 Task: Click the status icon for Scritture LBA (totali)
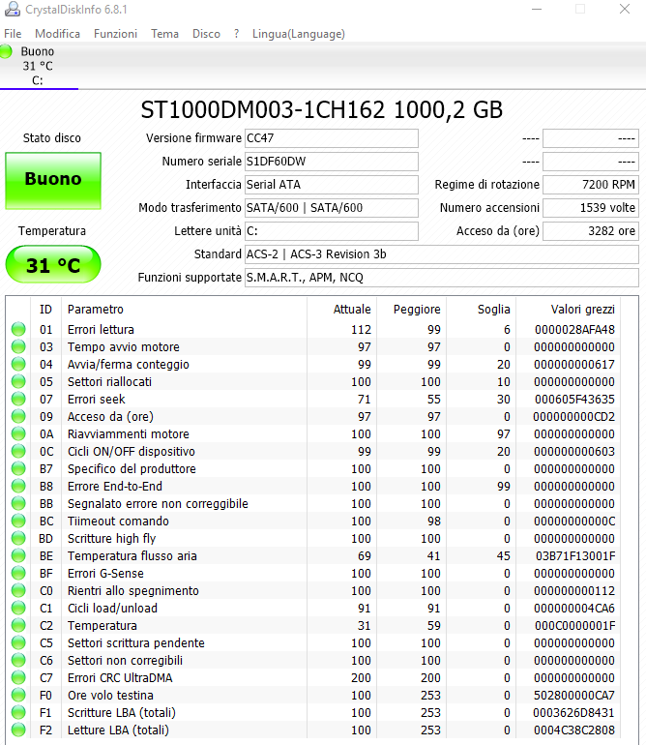pyautogui.click(x=18, y=713)
